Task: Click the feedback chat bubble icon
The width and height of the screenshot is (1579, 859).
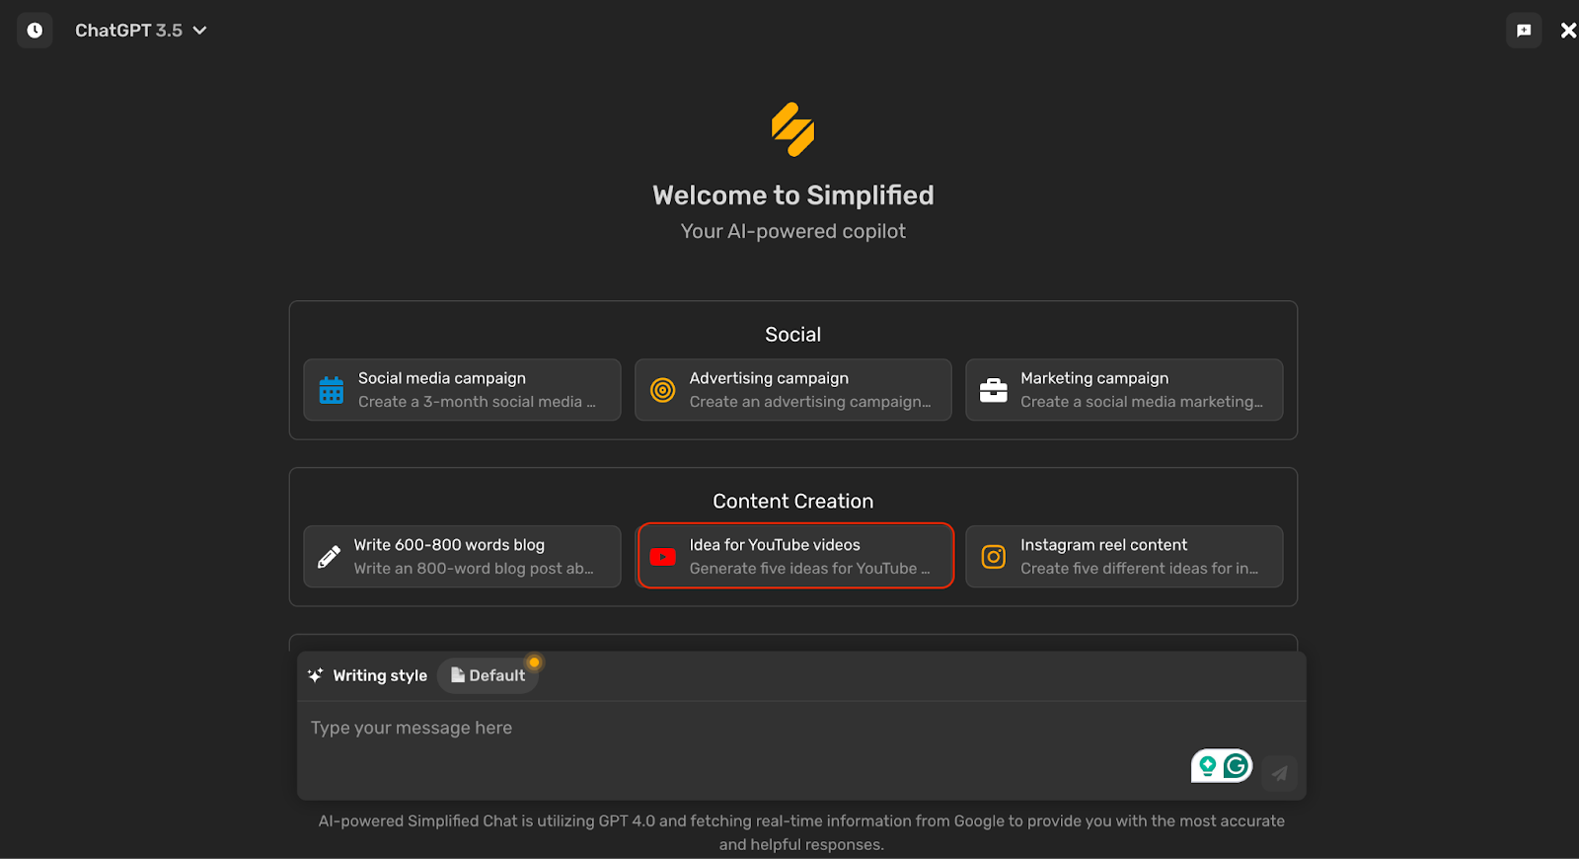Action: pos(1524,31)
